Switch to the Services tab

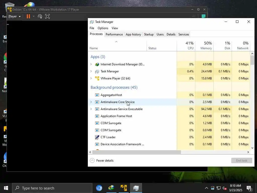[183, 34]
